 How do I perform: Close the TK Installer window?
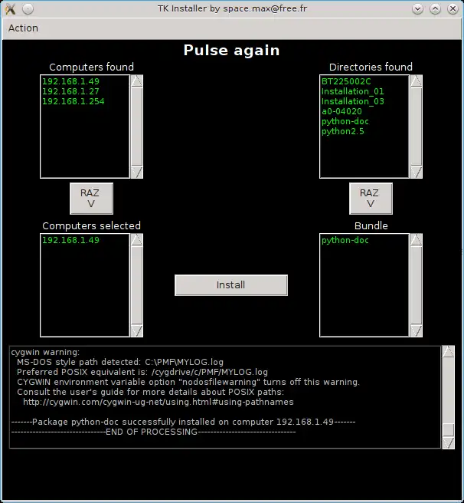(453, 8)
